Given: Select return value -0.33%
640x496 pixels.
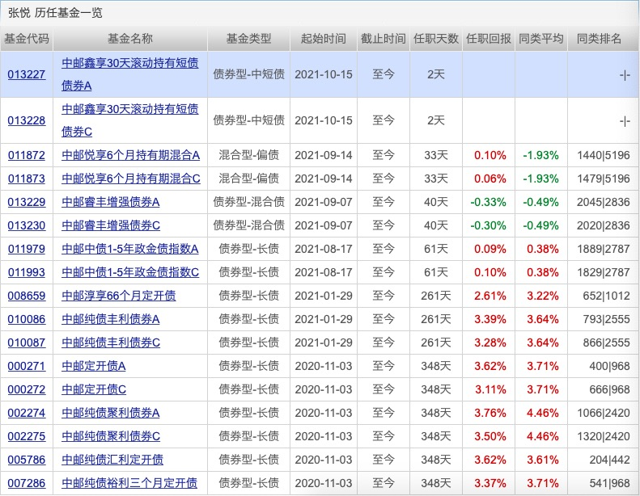Looking at the screenshot, I should (x=488, y=202).
